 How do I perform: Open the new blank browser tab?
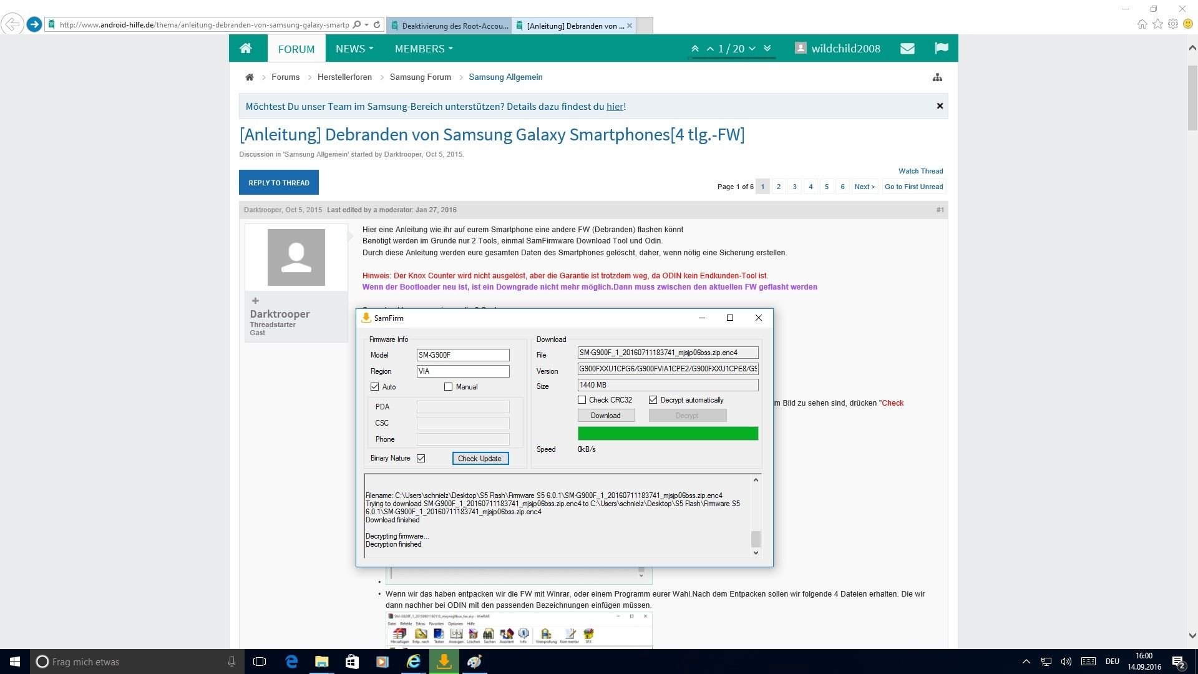point(645,26)
